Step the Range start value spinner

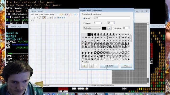(x=101, y=23)
